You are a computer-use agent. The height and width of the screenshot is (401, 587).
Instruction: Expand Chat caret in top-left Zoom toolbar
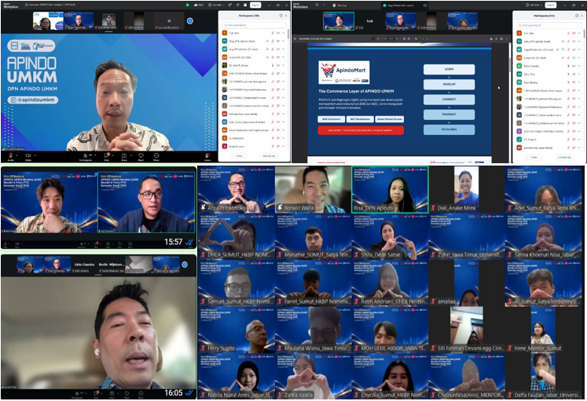click(x=112, y=155)
